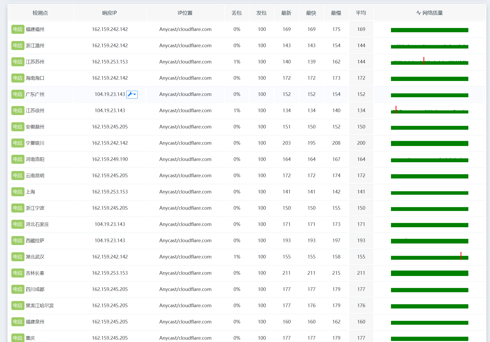
Task: Click the 最慢 column header
Action: pos(336,13)
